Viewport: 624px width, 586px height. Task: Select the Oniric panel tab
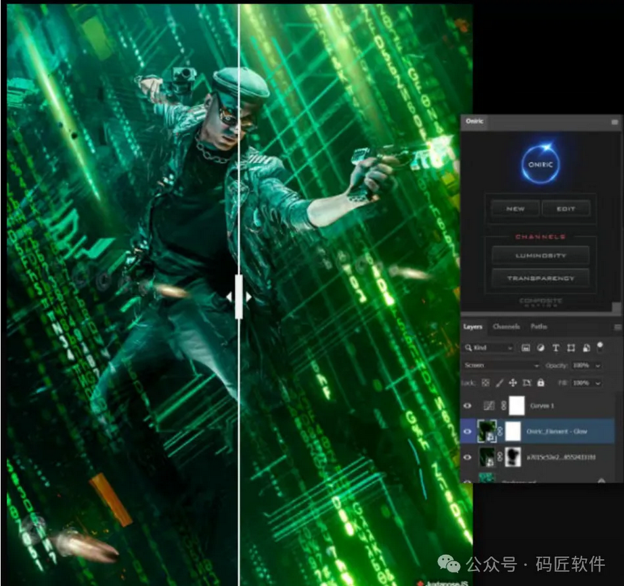pos(474,121)
